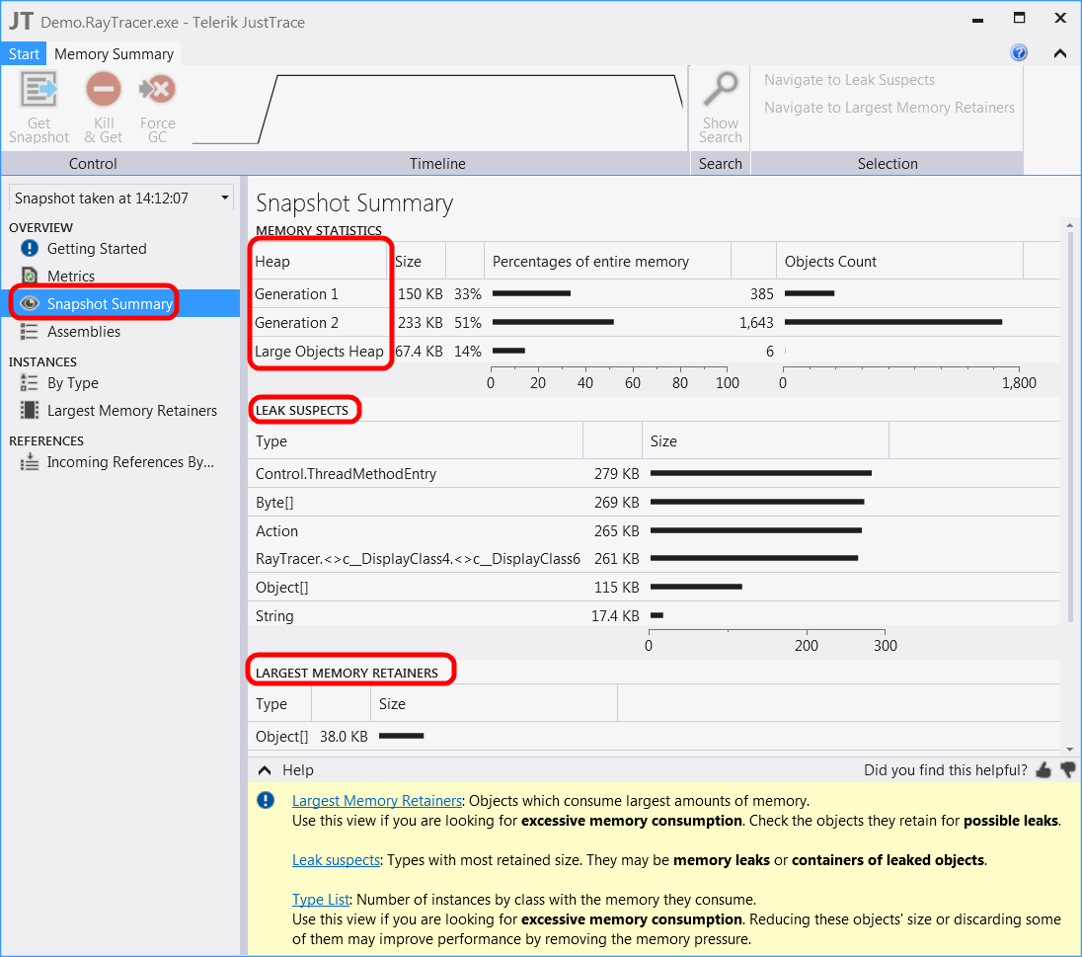
Task: Follow the Type List help link
Action: coord(321,900)
